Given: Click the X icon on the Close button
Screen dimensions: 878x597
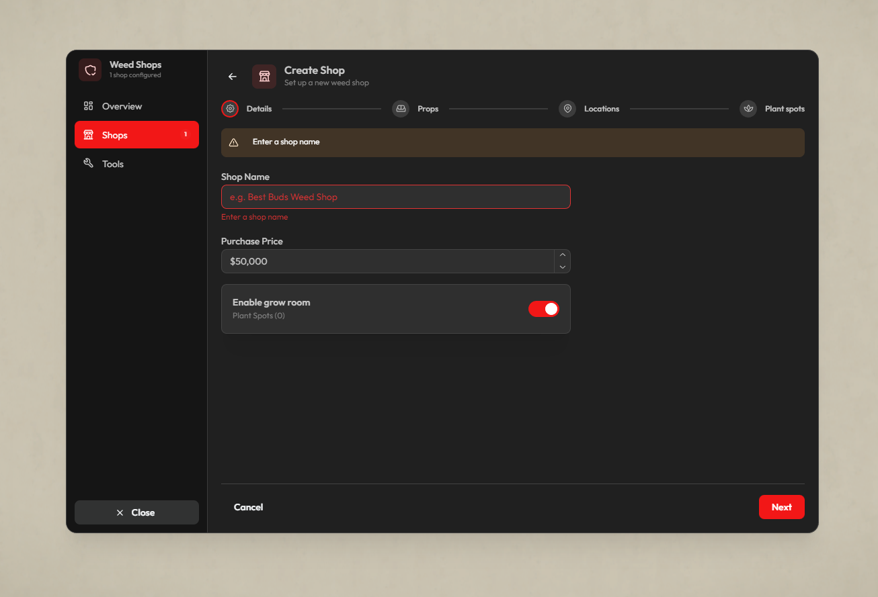Looking at the screenshot, I should pos(120,512).
